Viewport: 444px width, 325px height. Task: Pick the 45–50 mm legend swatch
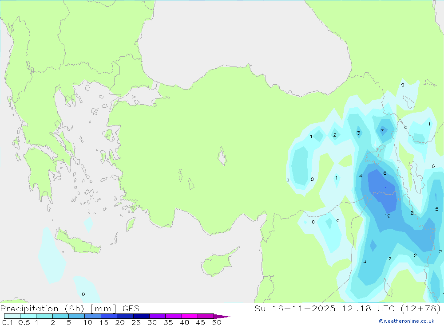(x=206, y=316)
